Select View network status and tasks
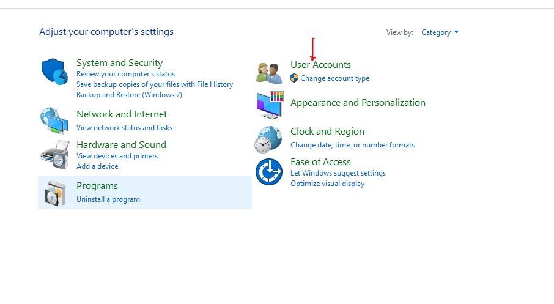This screenshot has width=554, height=304. click(x=124, y=128)
